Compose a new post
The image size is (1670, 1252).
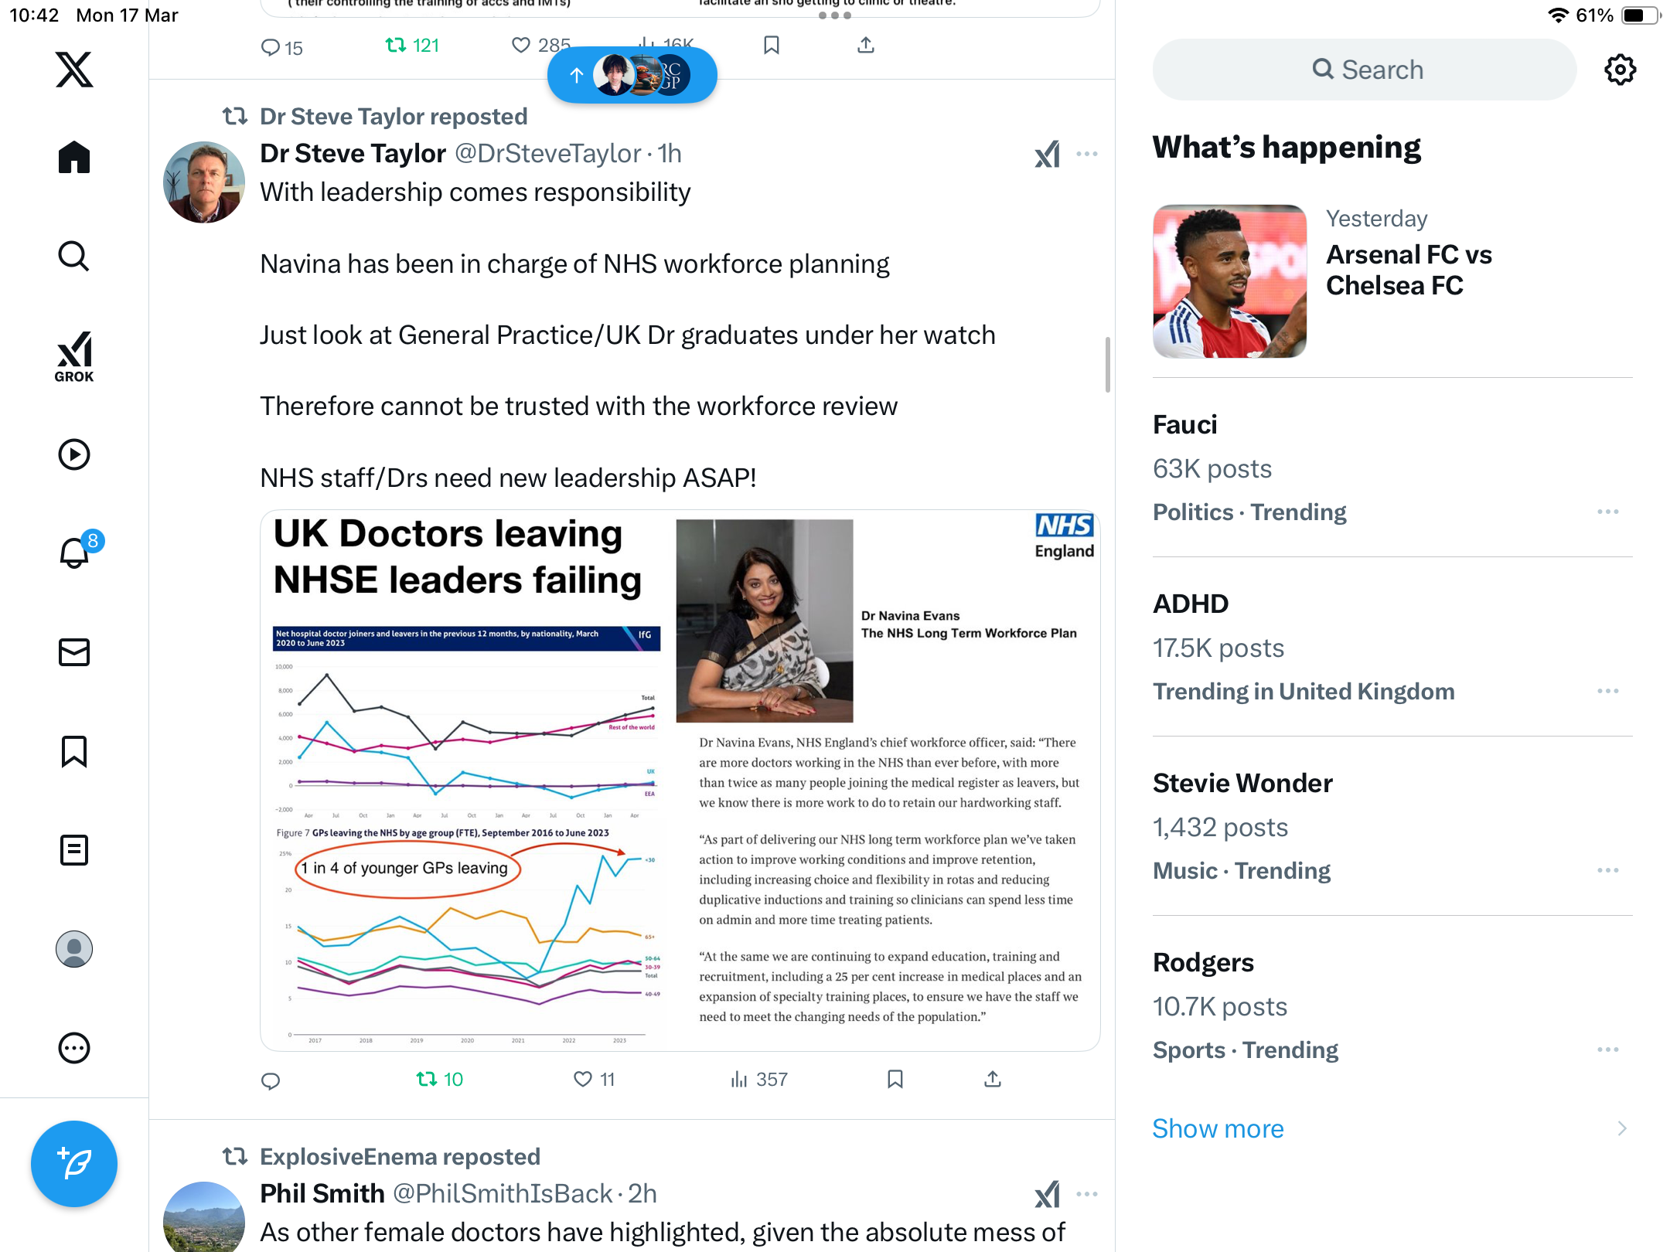click(x=74, y=1164)
